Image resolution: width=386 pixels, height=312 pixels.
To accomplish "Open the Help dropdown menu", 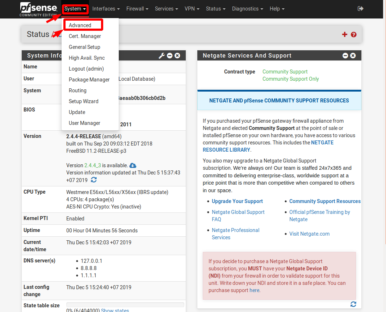I will point(277,9).
